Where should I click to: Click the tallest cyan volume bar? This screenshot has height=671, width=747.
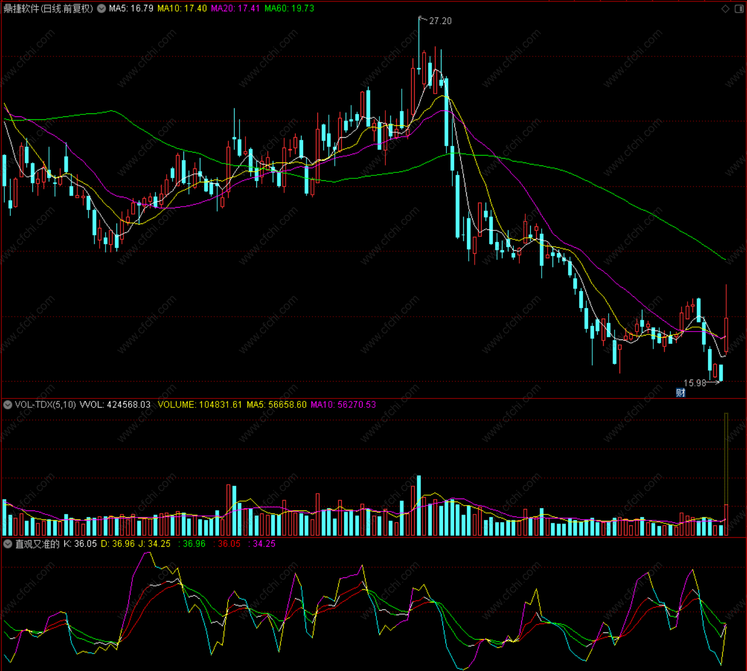tap(419, 505)
